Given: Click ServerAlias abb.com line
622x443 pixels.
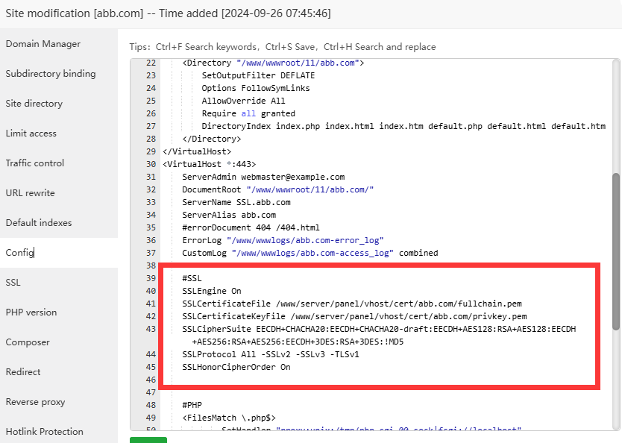Looking at the screenshot, I should click(x=229, y=215).
